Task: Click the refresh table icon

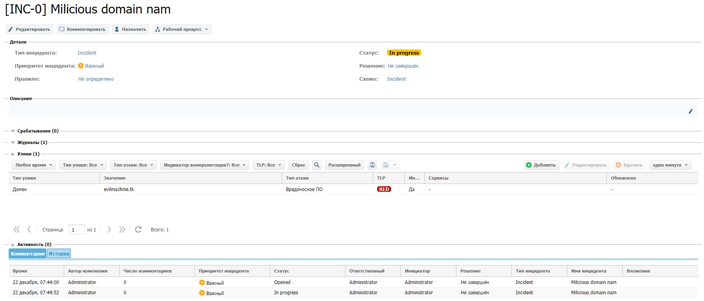Action: (x=138, y=229)
